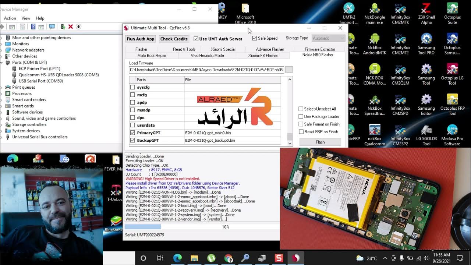Expand Network adapters node

[x=2, y=50]
